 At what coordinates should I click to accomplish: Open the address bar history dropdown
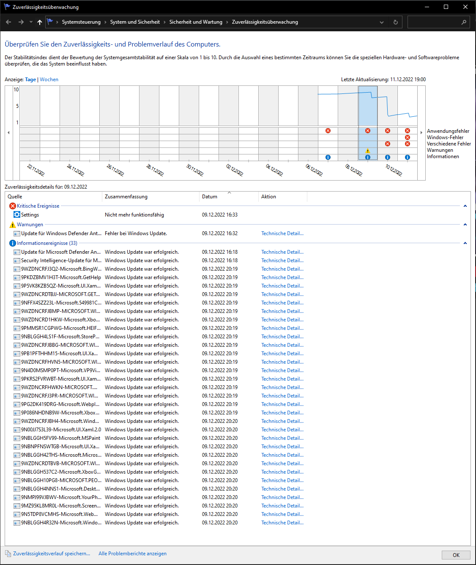click(382, 22)
